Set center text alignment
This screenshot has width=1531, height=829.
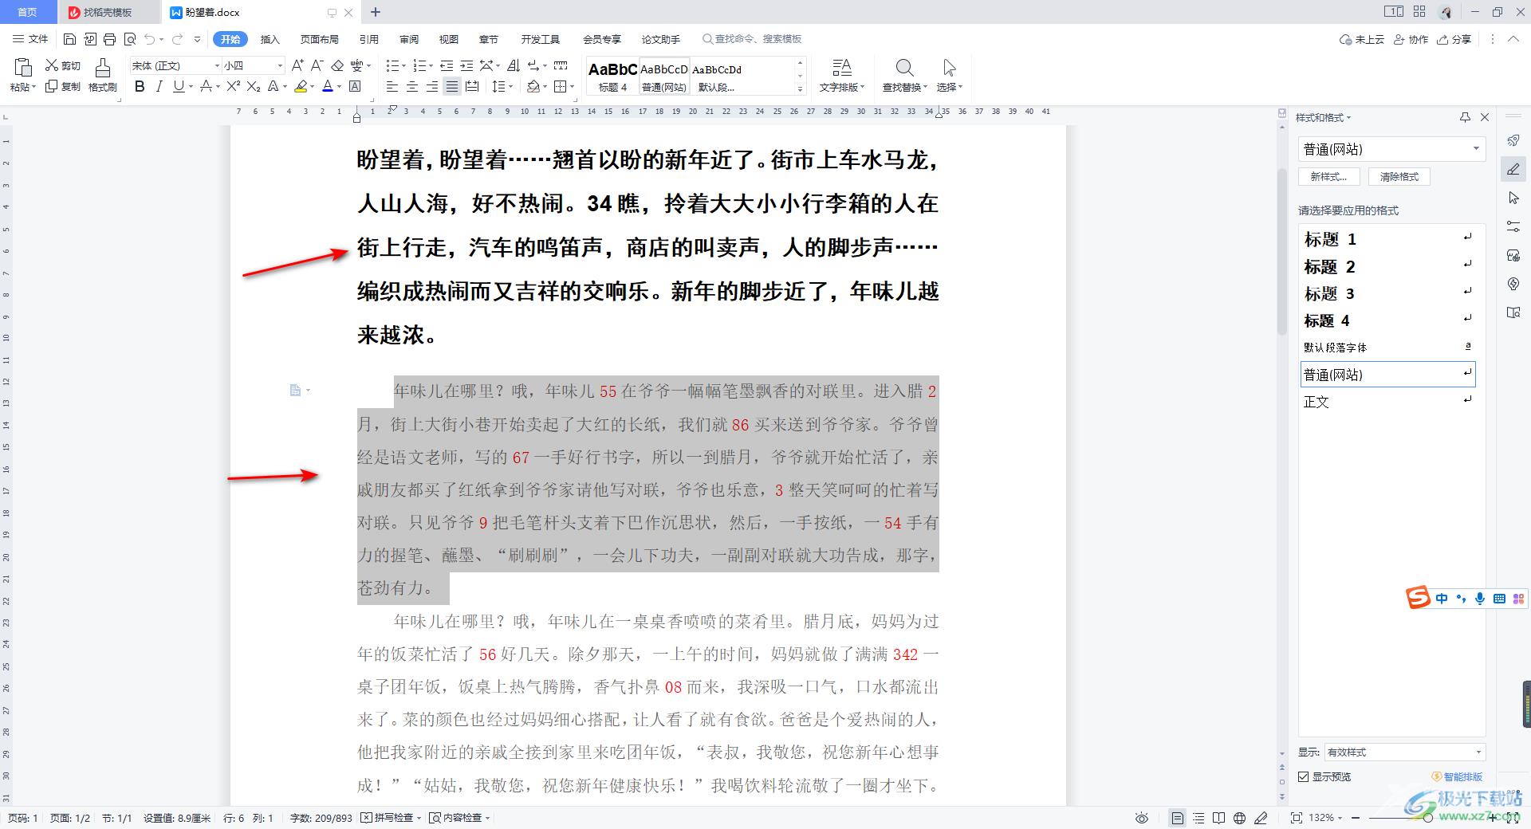tap(412, 86)
